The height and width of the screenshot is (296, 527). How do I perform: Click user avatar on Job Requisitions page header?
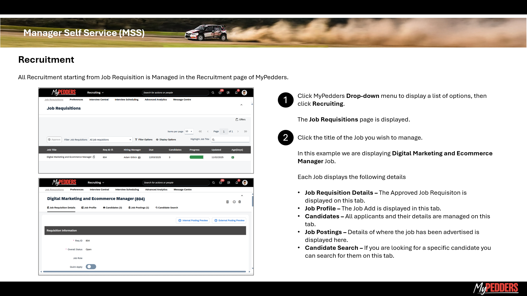(244, 93)
